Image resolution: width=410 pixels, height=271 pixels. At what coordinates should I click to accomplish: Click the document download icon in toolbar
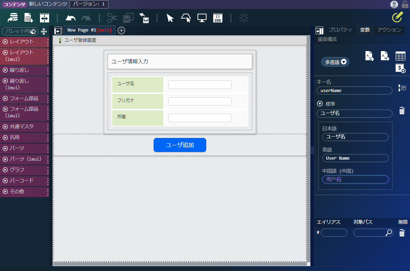click(x=28, y=18)
